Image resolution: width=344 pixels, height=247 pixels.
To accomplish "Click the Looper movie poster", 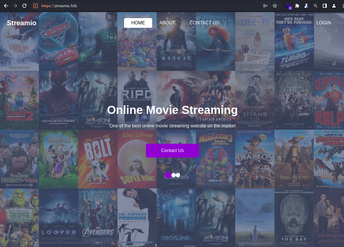I will 59,218.
